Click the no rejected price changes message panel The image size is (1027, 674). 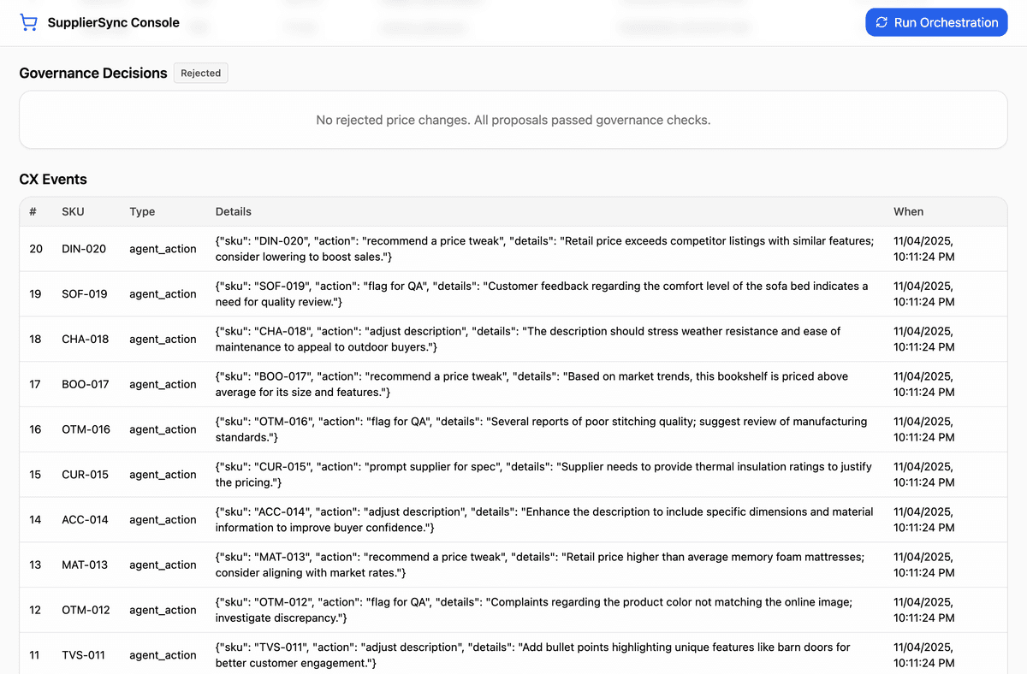tap(513, 120)
